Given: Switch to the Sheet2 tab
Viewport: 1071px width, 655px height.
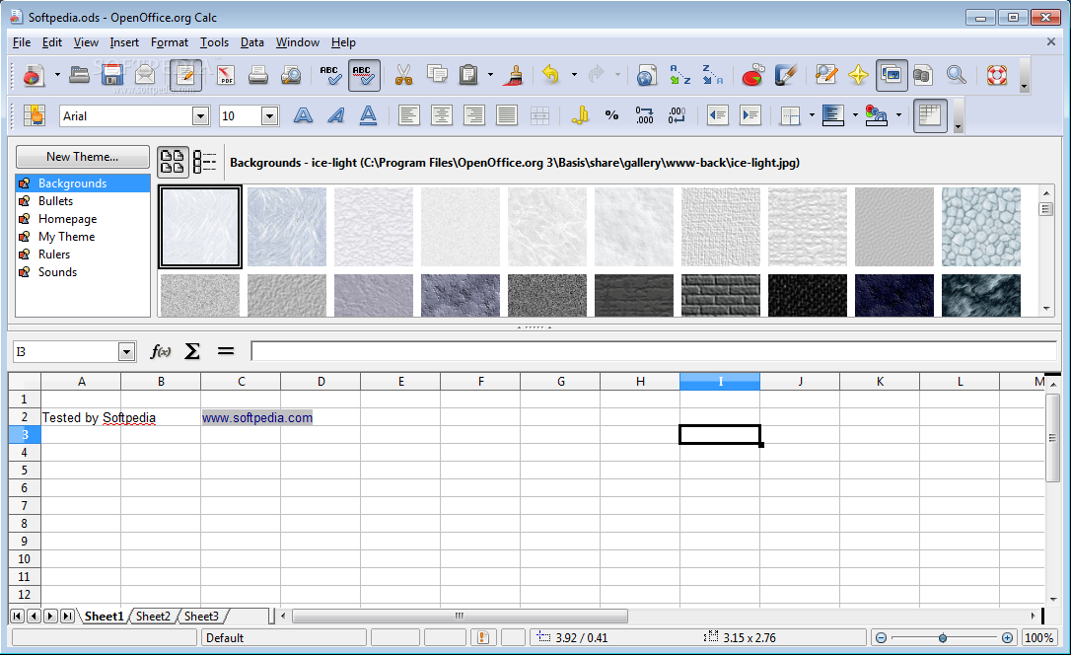Looking at the screenshot, I should click(x=153, y=617).
